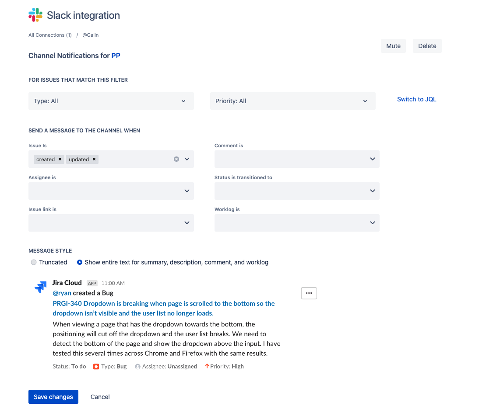
Task: Remove the 'created' tag
Action: point(60,159)
